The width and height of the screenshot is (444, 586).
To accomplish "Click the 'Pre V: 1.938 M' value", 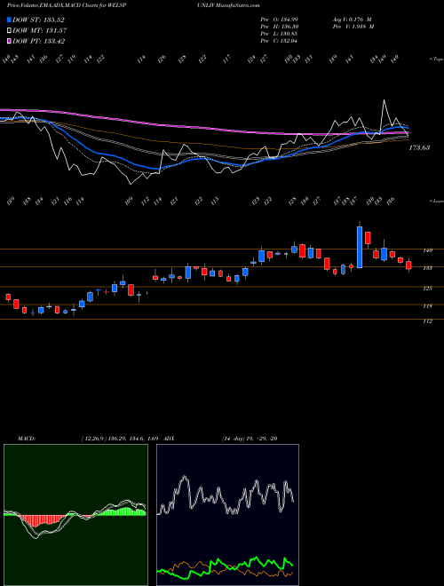I will (x=353, y=27).
